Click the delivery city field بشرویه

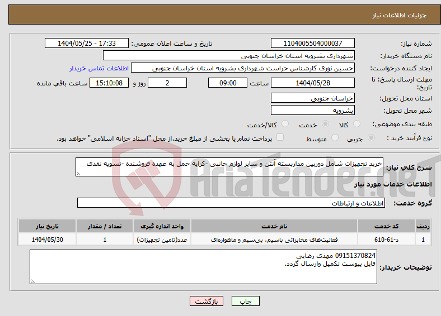click(313, 110)
